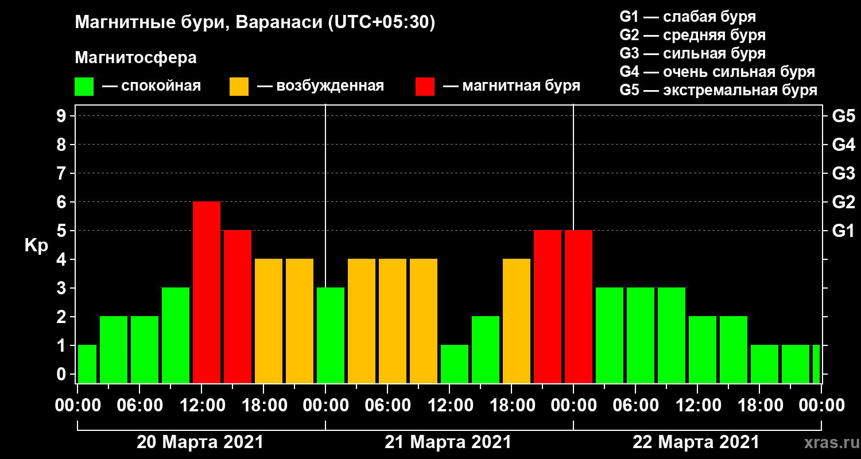Click the 'G2 — средняя буря' legend line

[x=693, y=35]
